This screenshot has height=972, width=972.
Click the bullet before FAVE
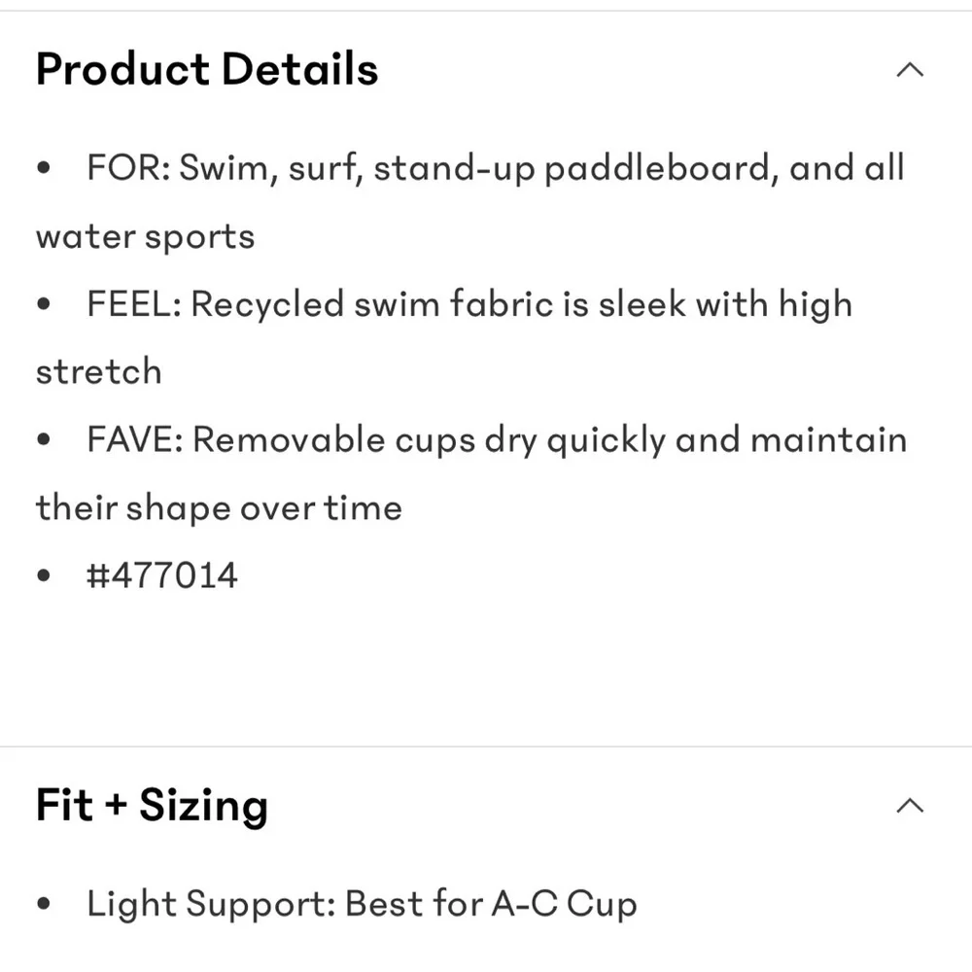coord(44,439)
